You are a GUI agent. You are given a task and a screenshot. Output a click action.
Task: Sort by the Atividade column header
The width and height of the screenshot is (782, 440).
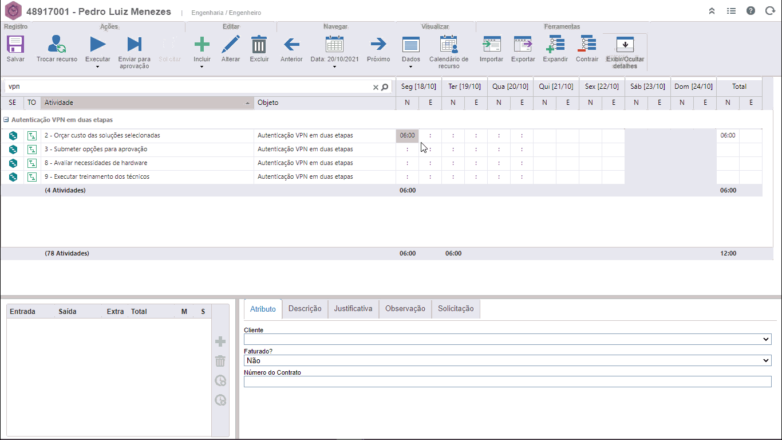(147, 103)
